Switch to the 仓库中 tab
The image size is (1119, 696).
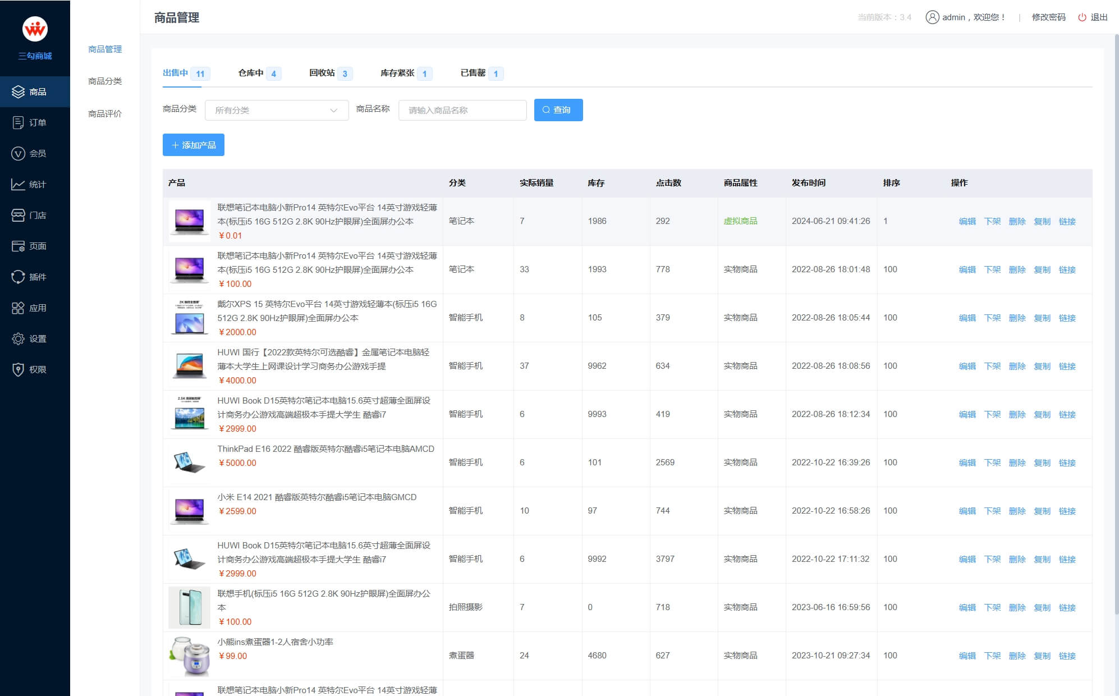click(251, 73)
